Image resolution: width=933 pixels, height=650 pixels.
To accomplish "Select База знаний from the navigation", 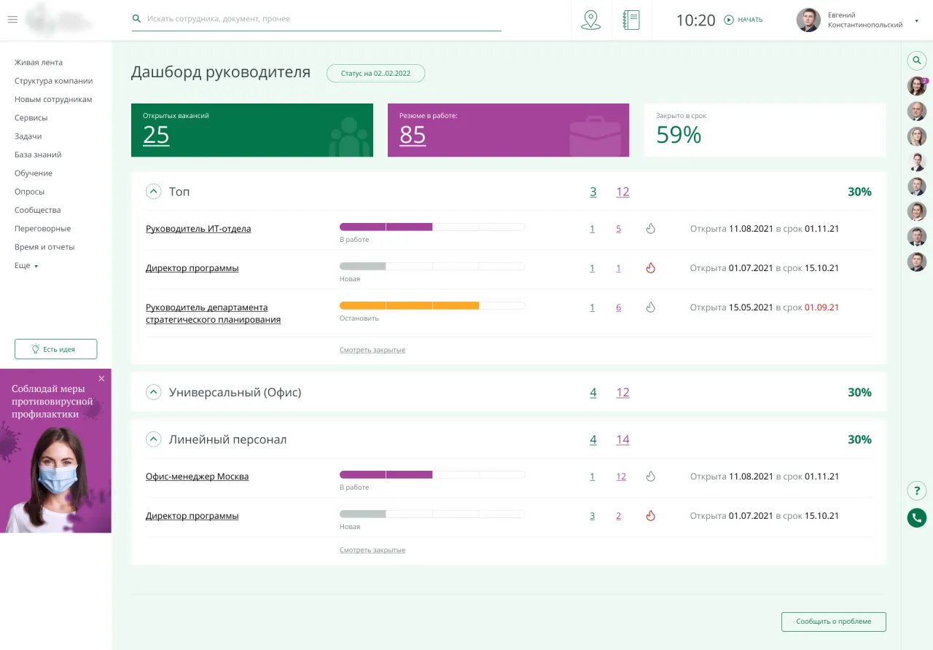I will pyautogui.click(x=39, y=154).
